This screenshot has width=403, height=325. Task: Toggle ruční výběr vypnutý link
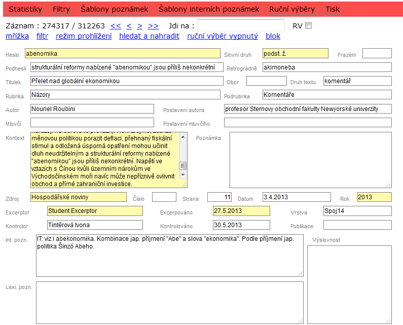pos(223,36)
